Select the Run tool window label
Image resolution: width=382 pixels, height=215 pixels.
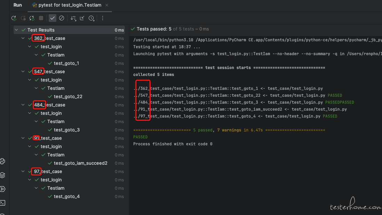click(17, 5)
